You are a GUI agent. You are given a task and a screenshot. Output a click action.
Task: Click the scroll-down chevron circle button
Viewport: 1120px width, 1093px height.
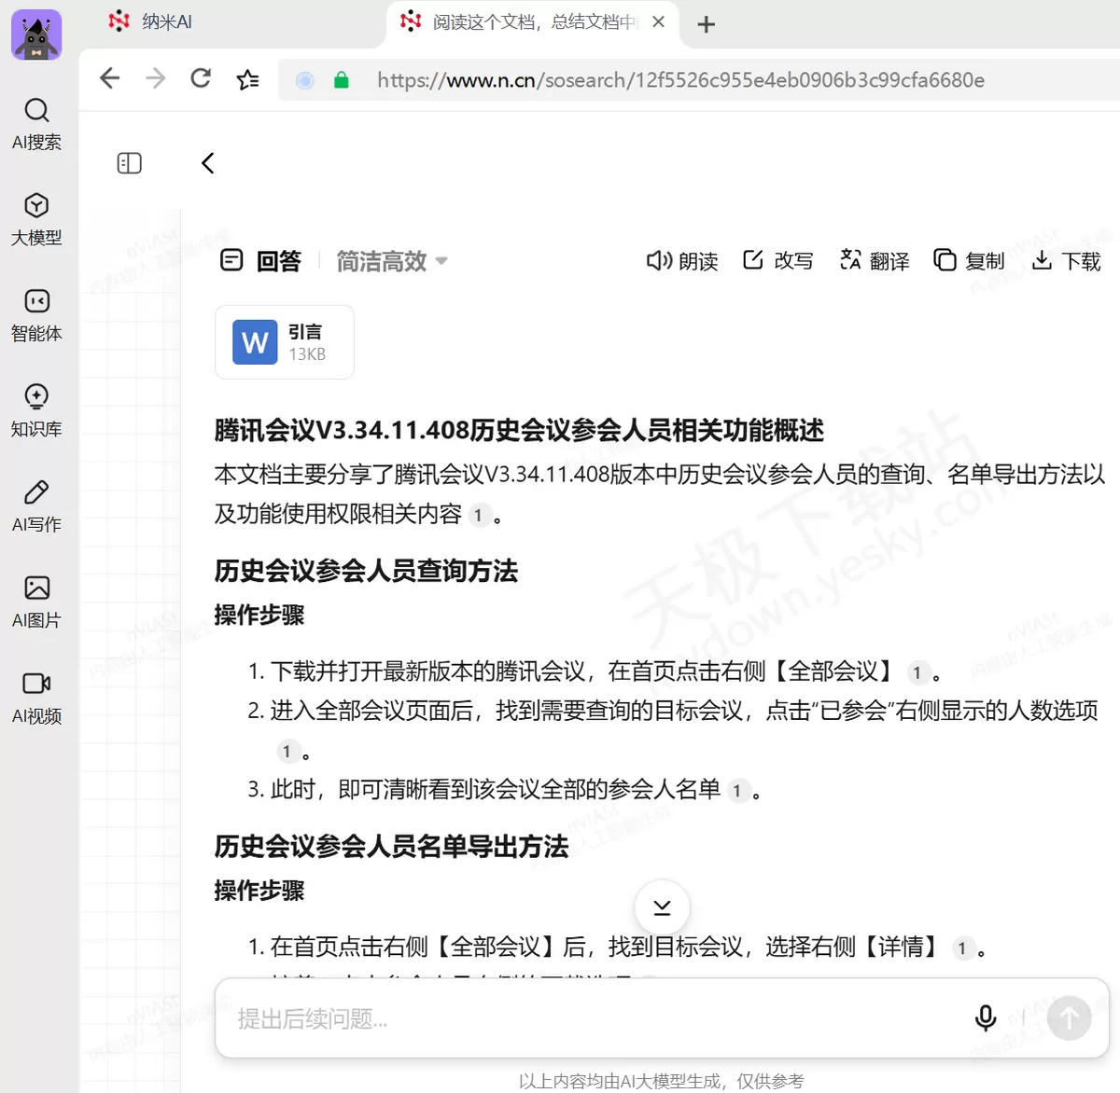pyautogui.click(x=662, y=907)
